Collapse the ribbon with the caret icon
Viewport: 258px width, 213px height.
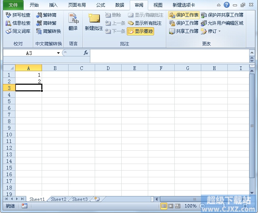coord(219,5)
